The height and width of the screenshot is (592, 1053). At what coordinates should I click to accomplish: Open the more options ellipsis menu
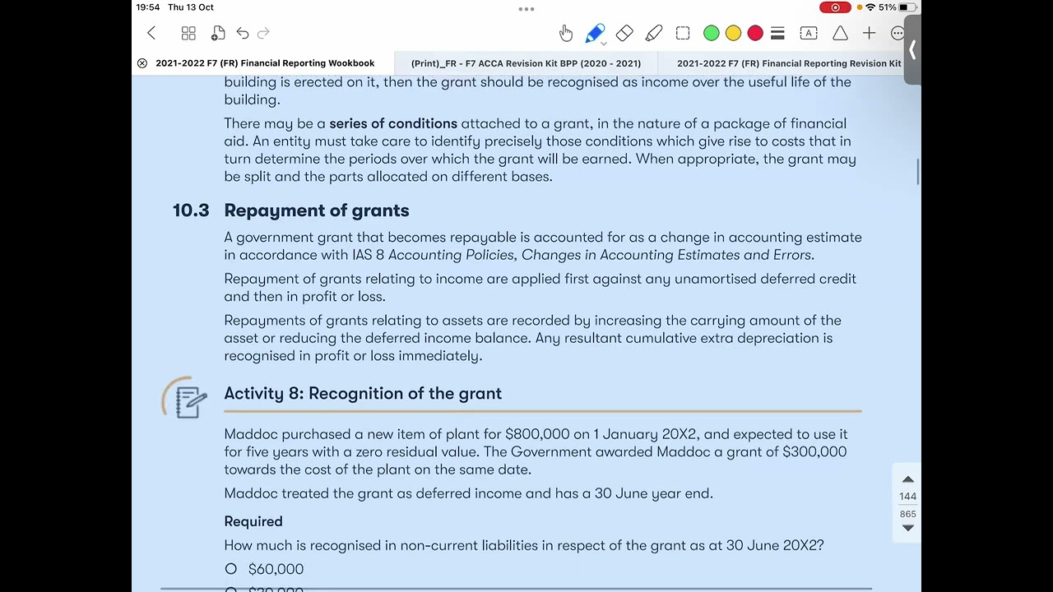click(898, 33)
